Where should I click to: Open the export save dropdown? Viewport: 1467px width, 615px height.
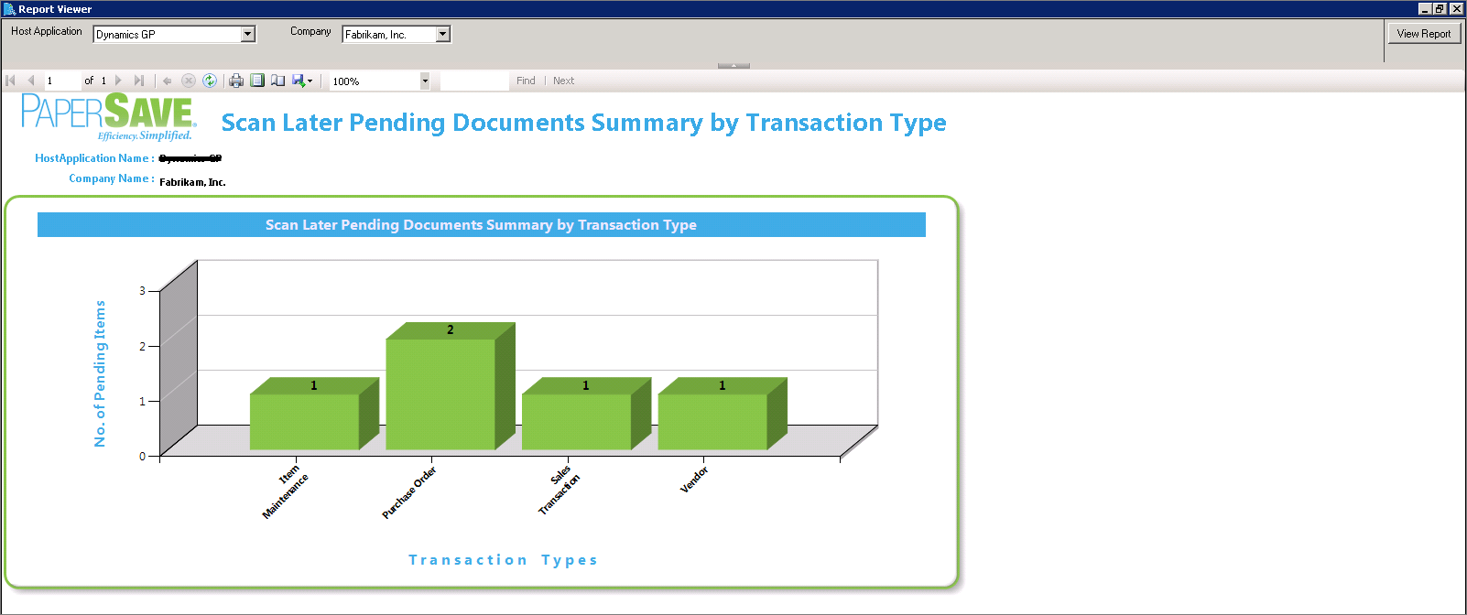[302, 81]
